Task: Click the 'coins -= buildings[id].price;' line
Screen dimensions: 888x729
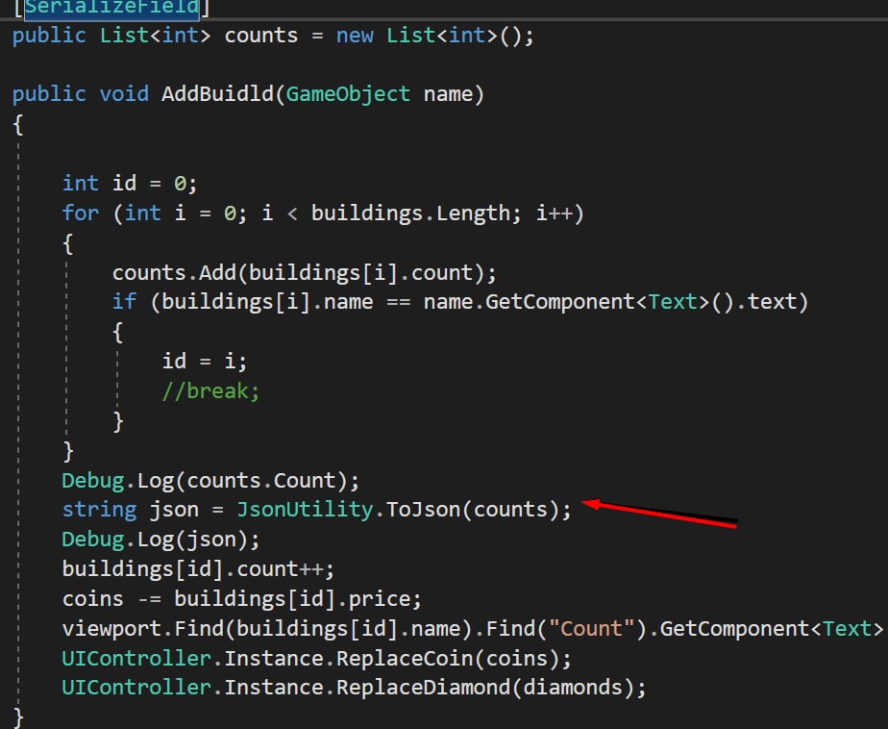Action: click(242, 599)
